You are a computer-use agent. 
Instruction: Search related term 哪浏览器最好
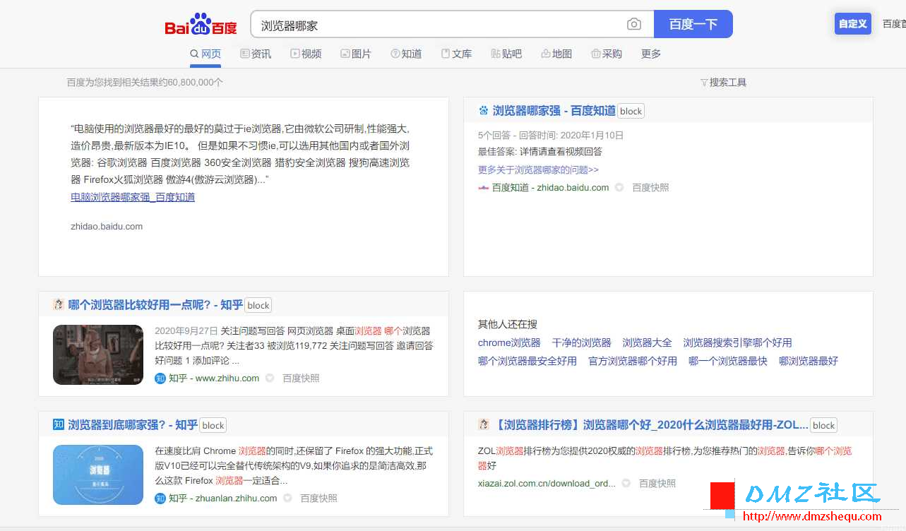coord(809,361)
